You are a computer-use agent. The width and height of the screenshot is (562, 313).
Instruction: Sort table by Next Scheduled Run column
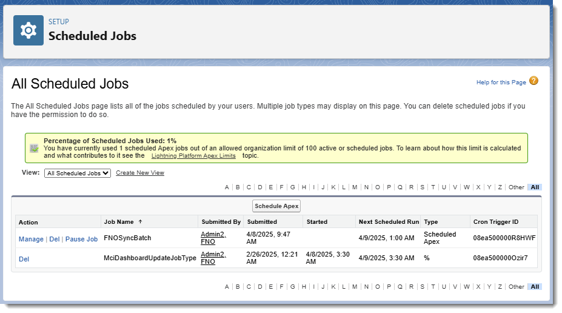389,222
